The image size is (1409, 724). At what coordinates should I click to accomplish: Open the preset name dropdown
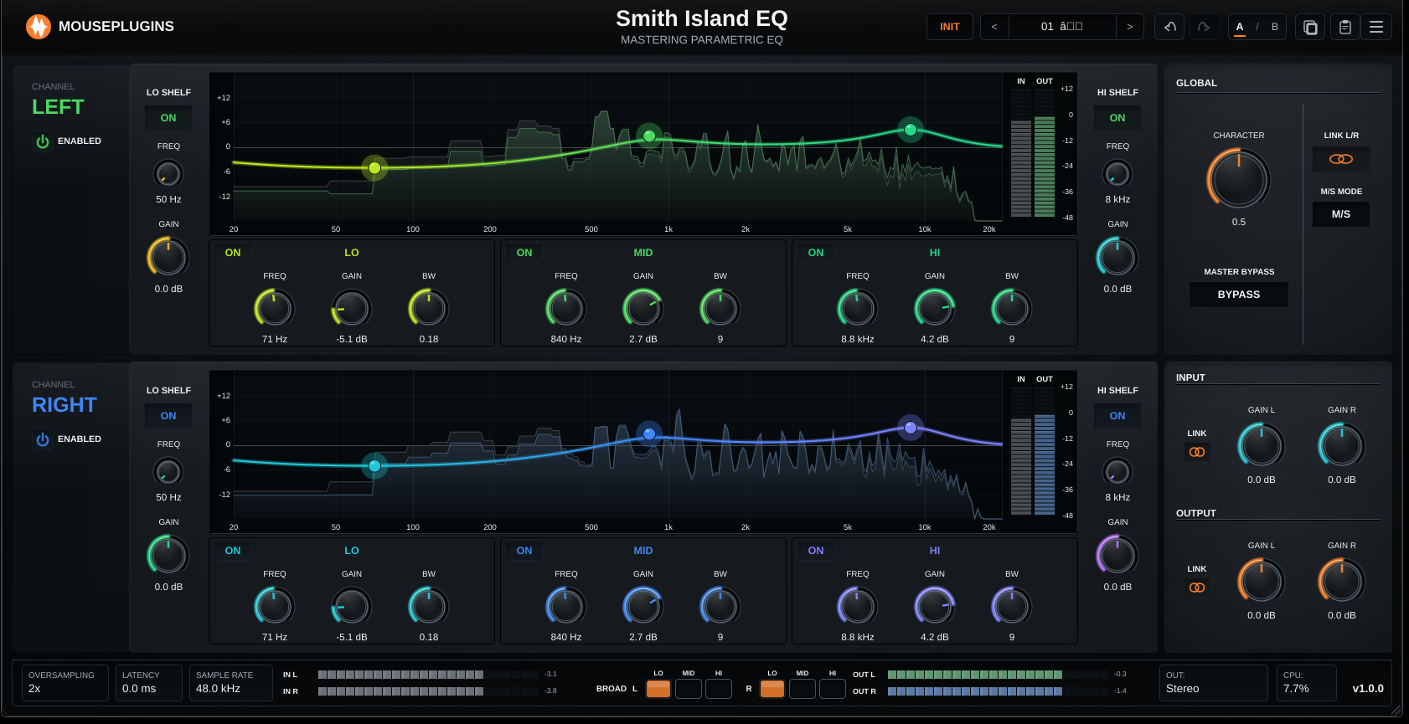[x=1062, y=27]
